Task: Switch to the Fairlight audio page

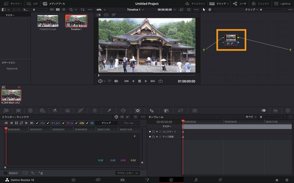Action: [x=196, y=180]
